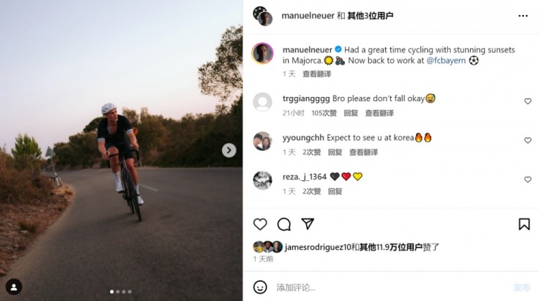539x301 pixels.
Task: Save the post with the bookmark icon
Action: 524,224
